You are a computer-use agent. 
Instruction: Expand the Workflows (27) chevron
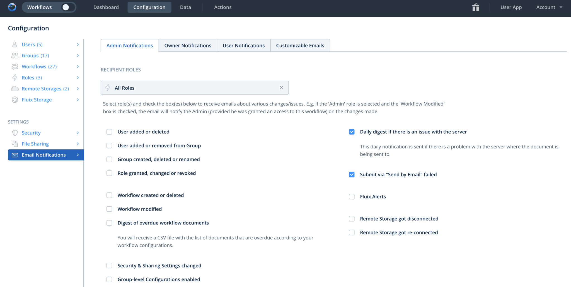[78, 67]
